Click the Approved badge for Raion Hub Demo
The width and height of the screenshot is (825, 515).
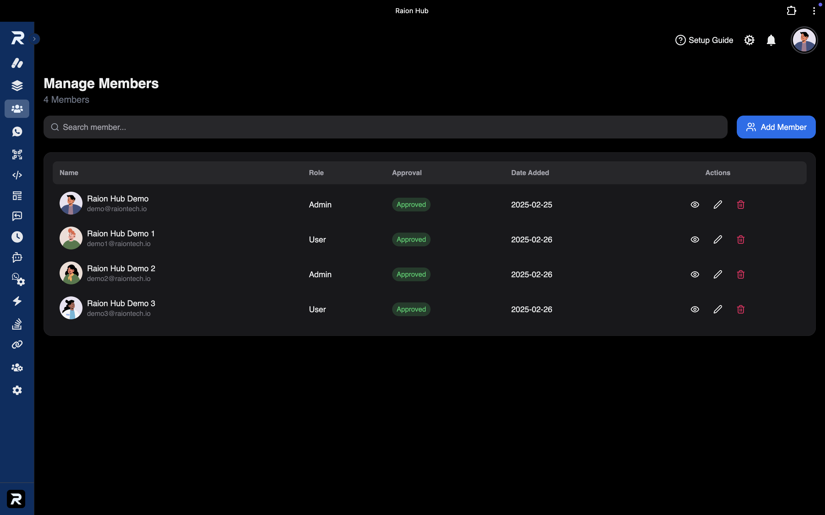(x=411, y=205)
